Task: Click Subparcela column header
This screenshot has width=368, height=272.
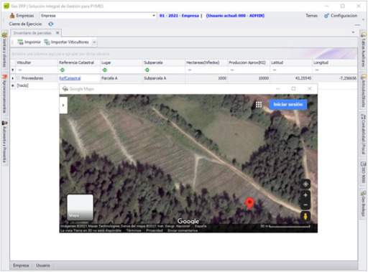Action: (164, 62)
